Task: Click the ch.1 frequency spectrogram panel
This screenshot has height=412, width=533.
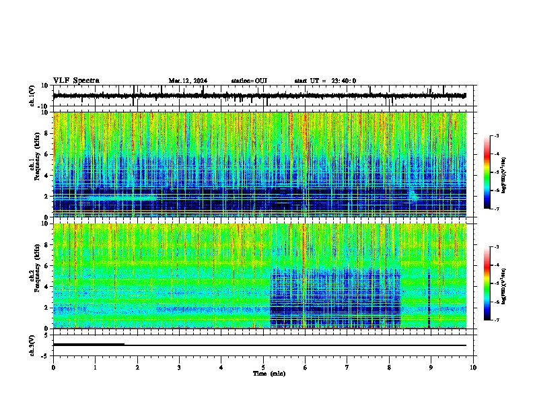Action: pos(260,164)
